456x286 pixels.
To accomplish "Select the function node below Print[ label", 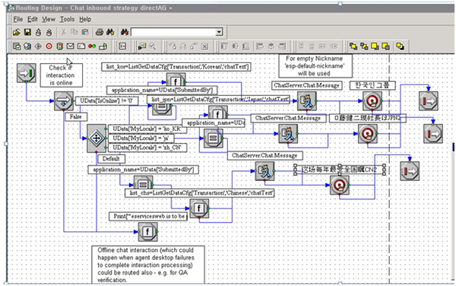I will (x=147, y=231).
